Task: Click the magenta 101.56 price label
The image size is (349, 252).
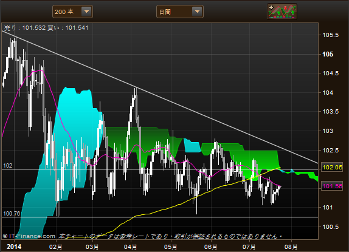Action: click(x=333, y=186)
